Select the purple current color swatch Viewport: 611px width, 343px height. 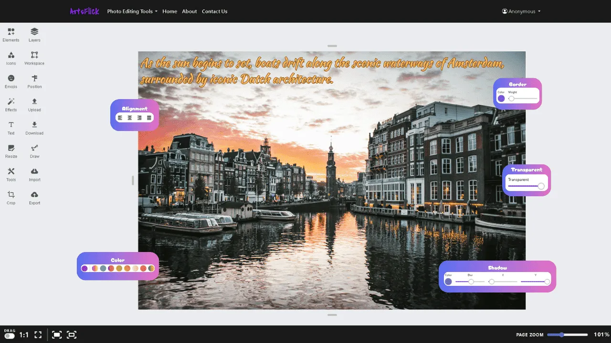84,268
